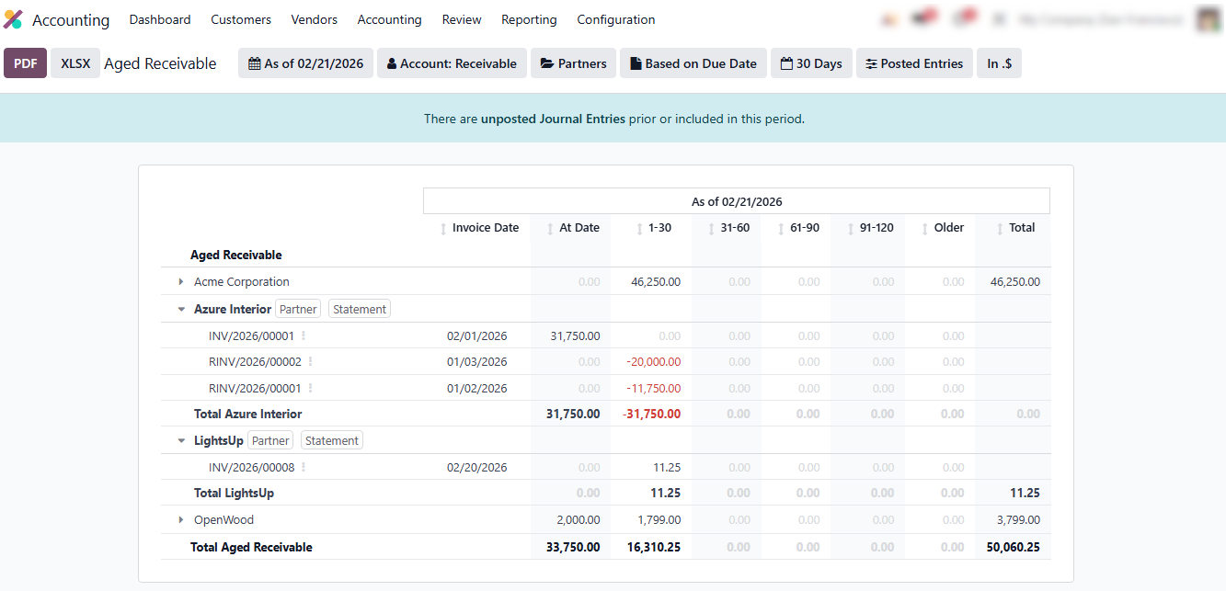Open the Posted Entries options dropdown

pyautogui.click(x=913, y=63)
